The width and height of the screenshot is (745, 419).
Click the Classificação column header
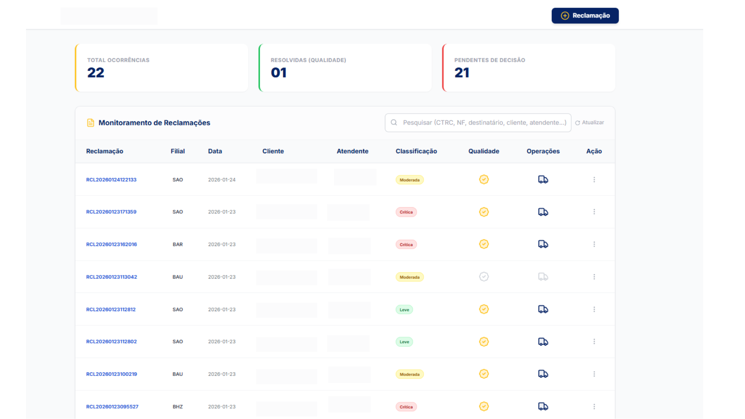pyautogui.click(x=416, y=151)
